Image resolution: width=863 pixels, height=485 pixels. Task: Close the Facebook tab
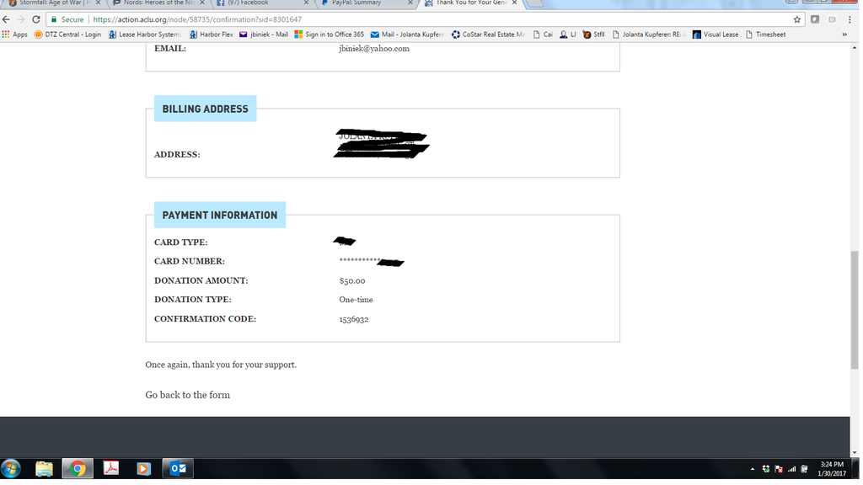pyautogui.click(x=306, y=3)
